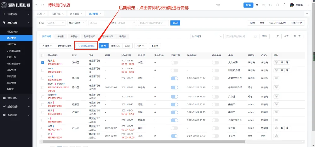The width and height of the screenshot is (315, 147).
Task: Open the 试衣时间 dropdown
Action: coord(207,36)
